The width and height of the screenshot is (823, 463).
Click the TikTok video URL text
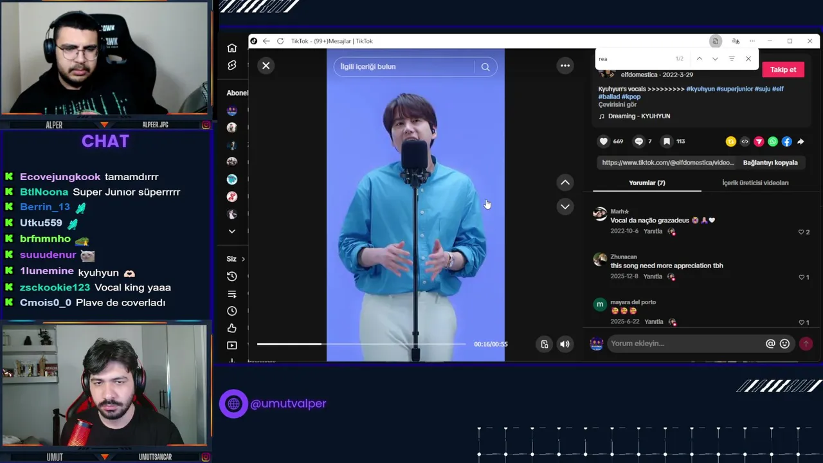point(667,163)
